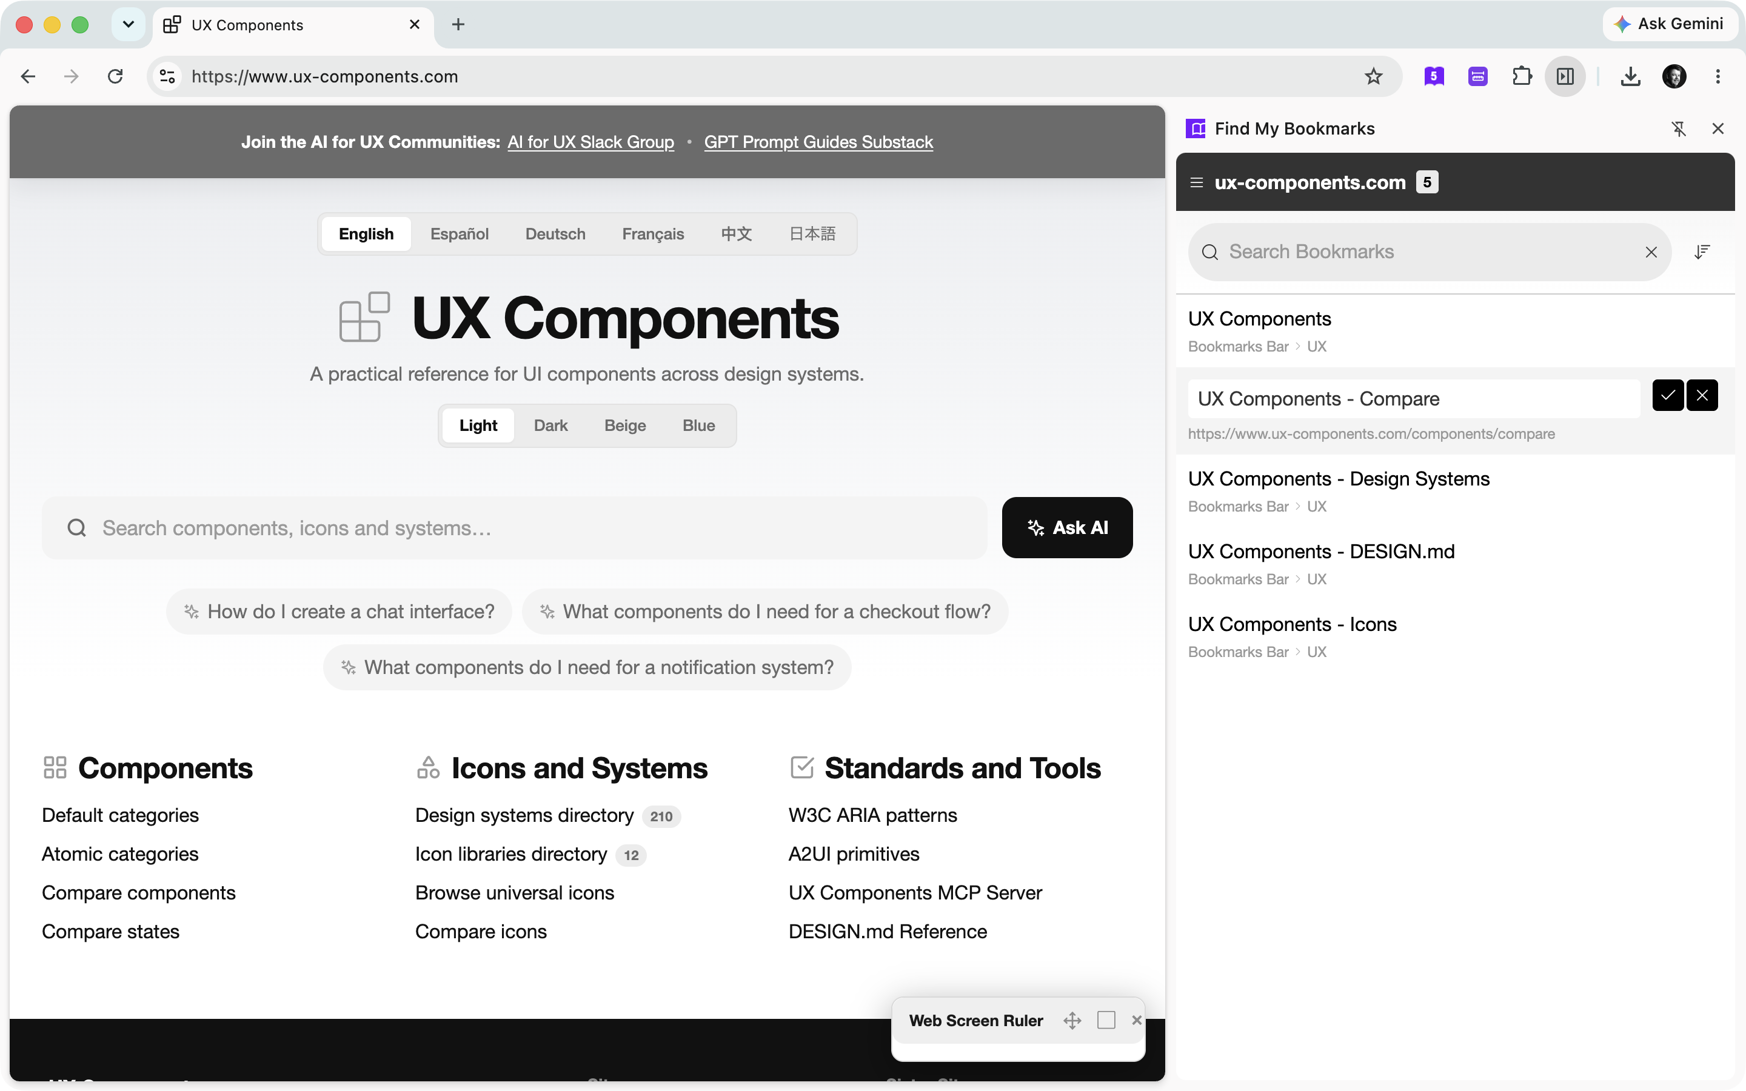Open the GPT Prompt Guides Substack link

click(x=818, y=142)
